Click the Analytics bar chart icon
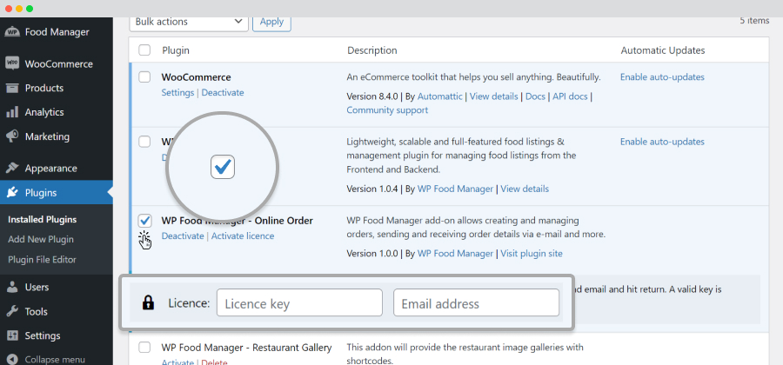 point(12,112)
